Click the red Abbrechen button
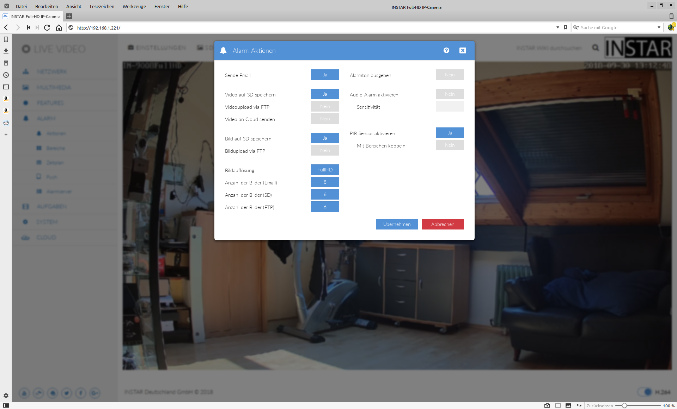This screenshot has height=409, width=677. tap(443, 224)
